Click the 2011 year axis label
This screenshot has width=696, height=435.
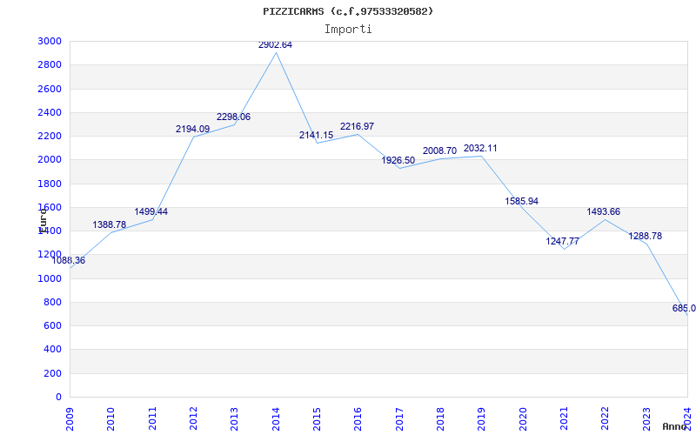151,418
